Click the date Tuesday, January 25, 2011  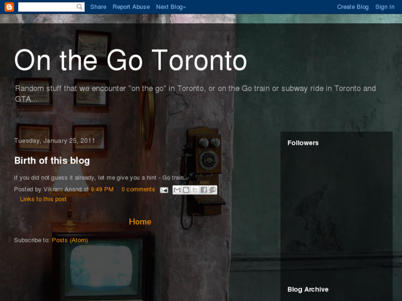click(55, 141)
